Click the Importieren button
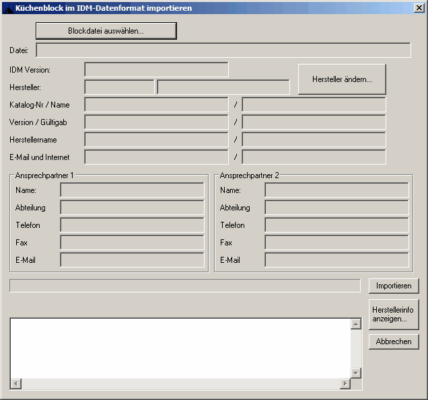The height and width of the screenshot is (400, 428). click(394, 286)
